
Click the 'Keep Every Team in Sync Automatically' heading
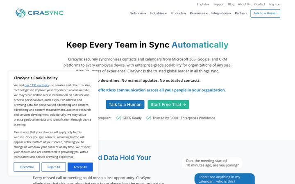(147, 45)
